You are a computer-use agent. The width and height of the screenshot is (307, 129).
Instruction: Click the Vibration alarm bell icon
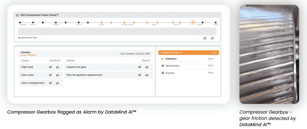click(x=162, y=59)
